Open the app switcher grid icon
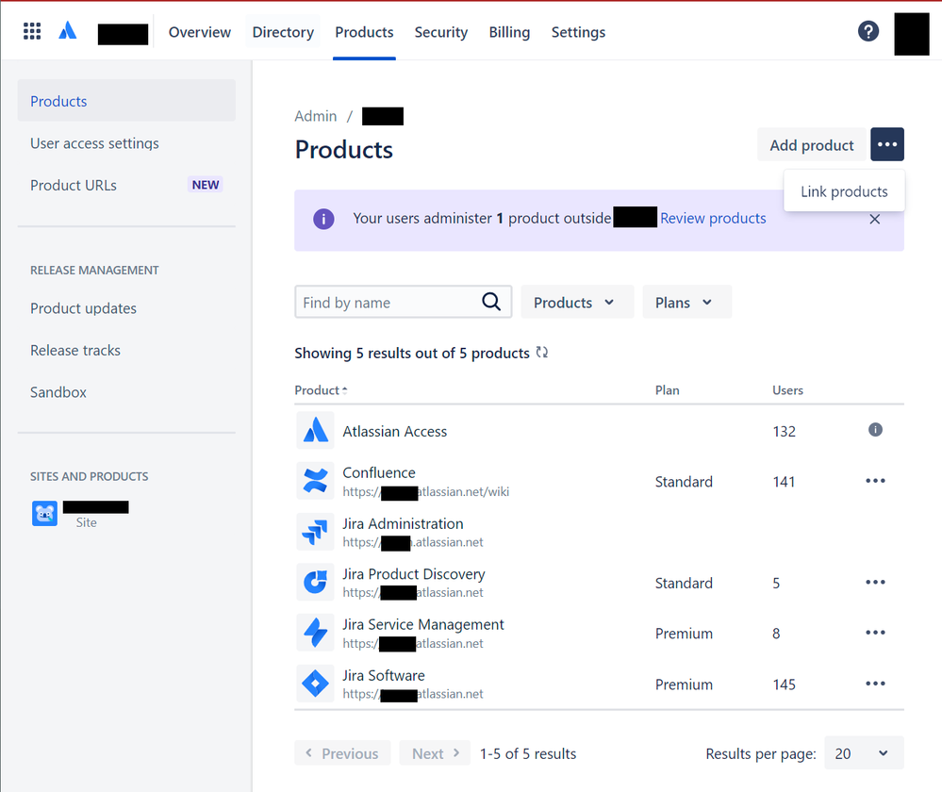942x792 pixels. [x=32, y=31]
